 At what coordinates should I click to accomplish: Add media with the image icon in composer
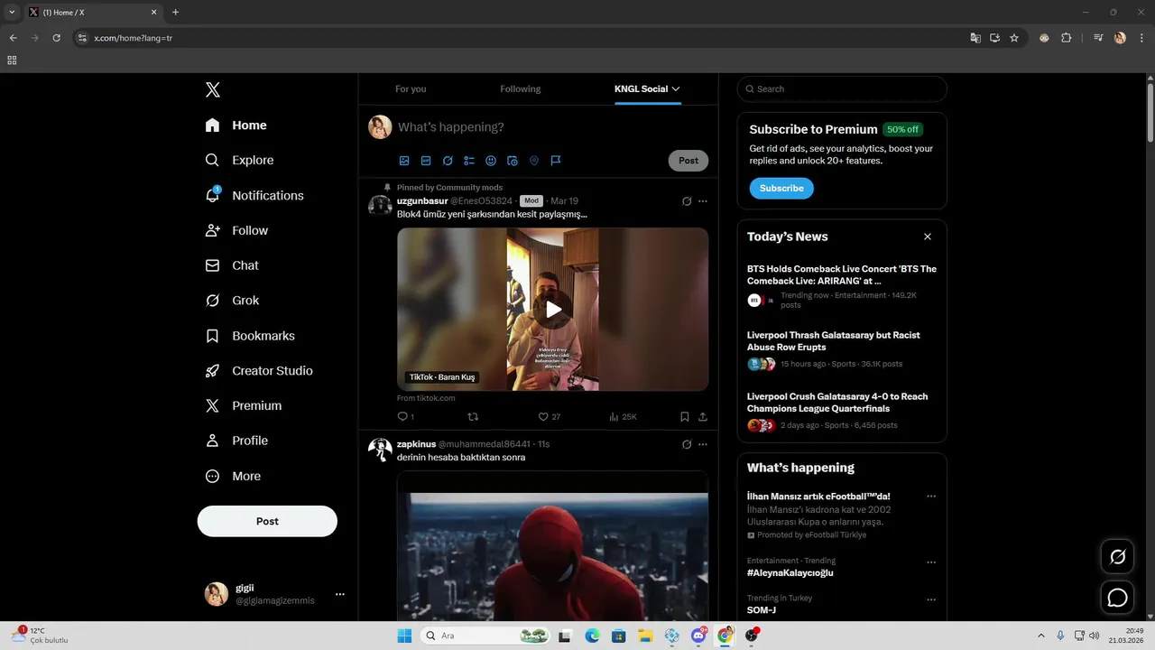[x=404, y=161]
